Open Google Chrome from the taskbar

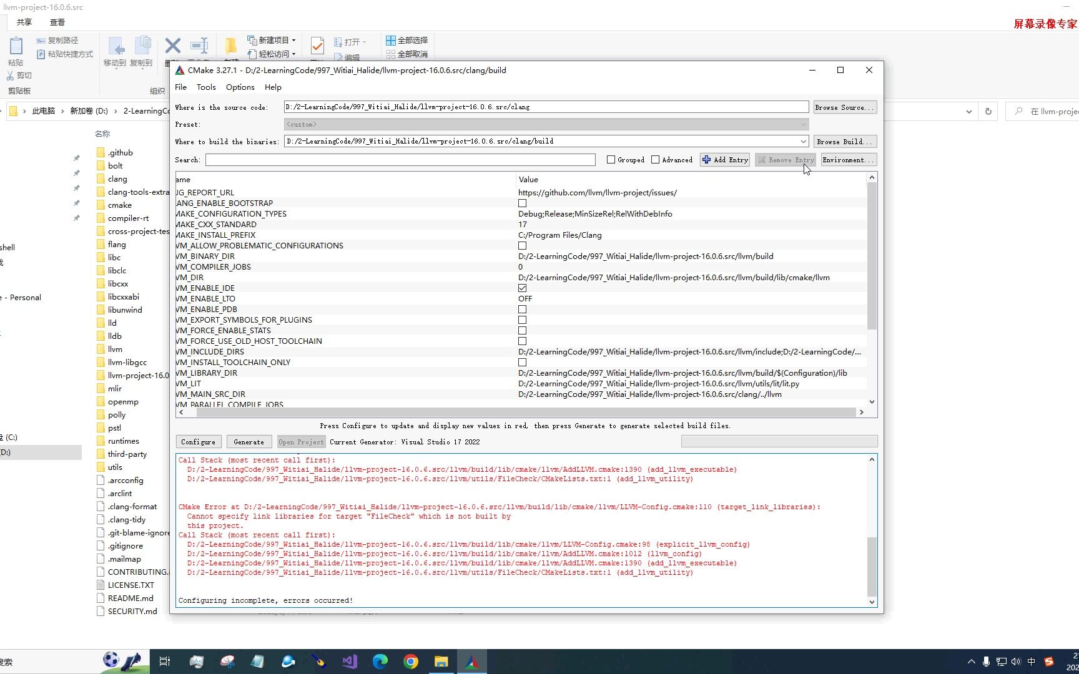tap(411, 662)
